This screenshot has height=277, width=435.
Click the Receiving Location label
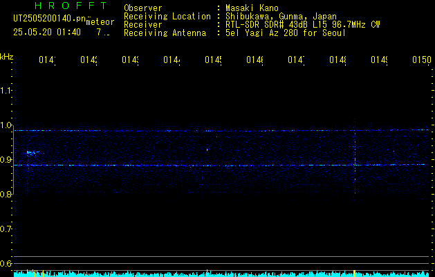[x=167, y=17]
